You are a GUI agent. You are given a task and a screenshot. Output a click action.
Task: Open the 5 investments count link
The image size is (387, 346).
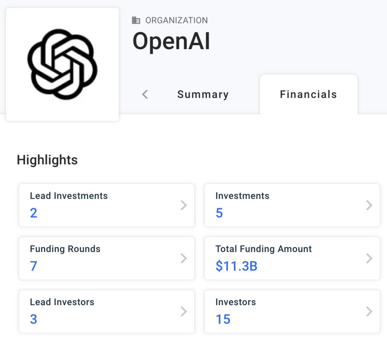(219, 213)
